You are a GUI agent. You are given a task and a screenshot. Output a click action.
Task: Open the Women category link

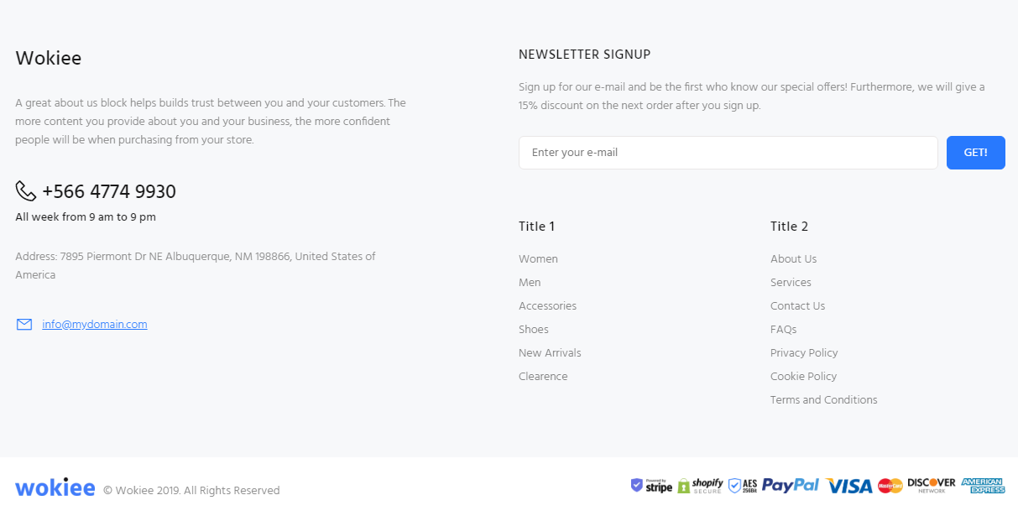coord(538,259)
